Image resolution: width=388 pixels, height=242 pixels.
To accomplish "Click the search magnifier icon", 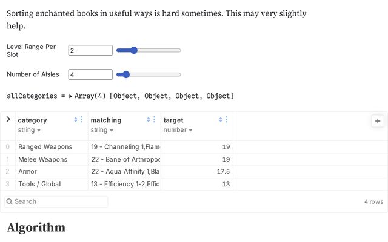I will pos(10,201).
